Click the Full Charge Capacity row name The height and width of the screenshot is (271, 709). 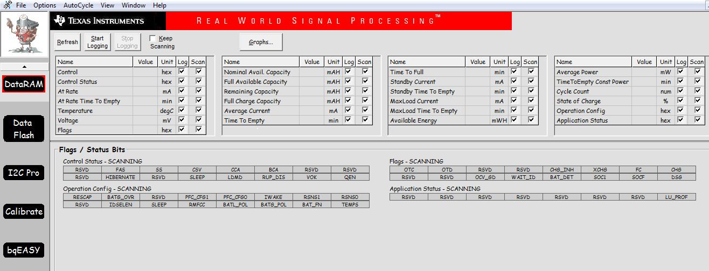click(252, 101)
